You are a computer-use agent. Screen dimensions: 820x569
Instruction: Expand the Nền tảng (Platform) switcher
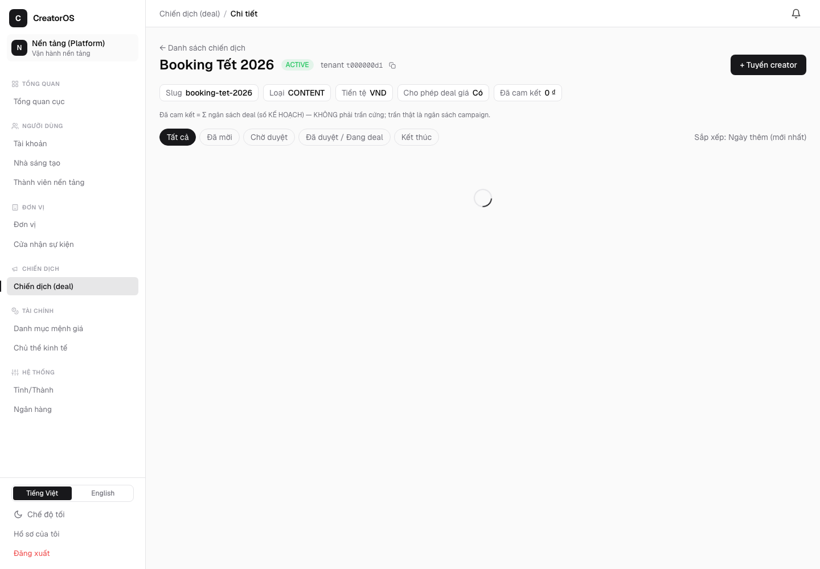[x=72, y=48]
